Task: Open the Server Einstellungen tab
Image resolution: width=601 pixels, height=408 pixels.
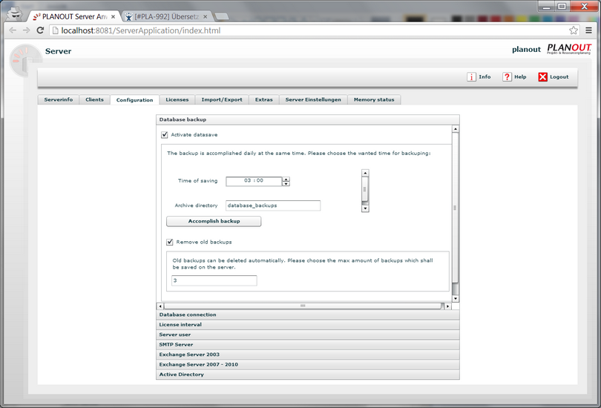Action: pyautogui.click(x=313, y=99)
